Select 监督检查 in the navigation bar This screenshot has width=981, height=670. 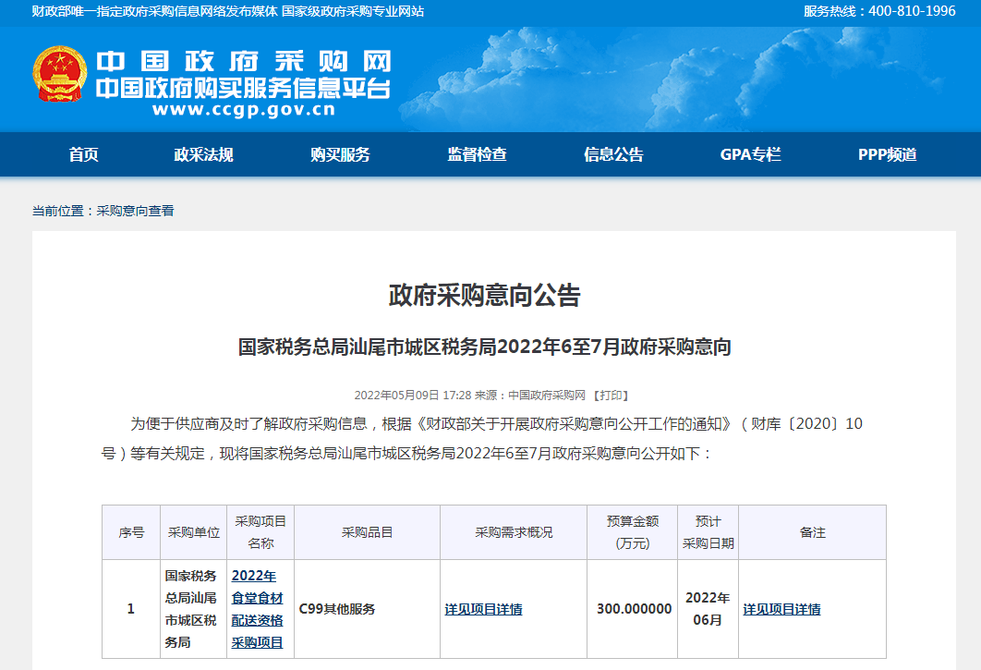pyautogui.click(x=477, y=155)
